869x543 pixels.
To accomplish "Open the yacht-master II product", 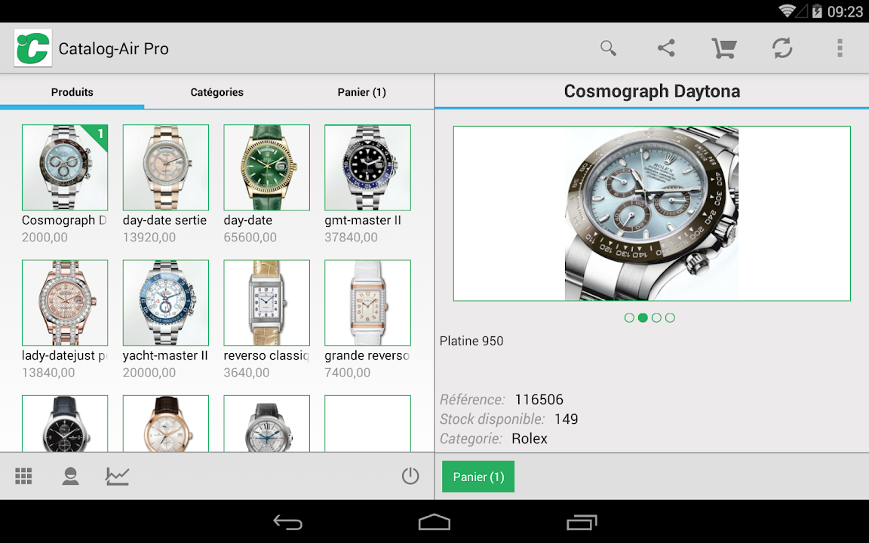I will coord(165,303).
